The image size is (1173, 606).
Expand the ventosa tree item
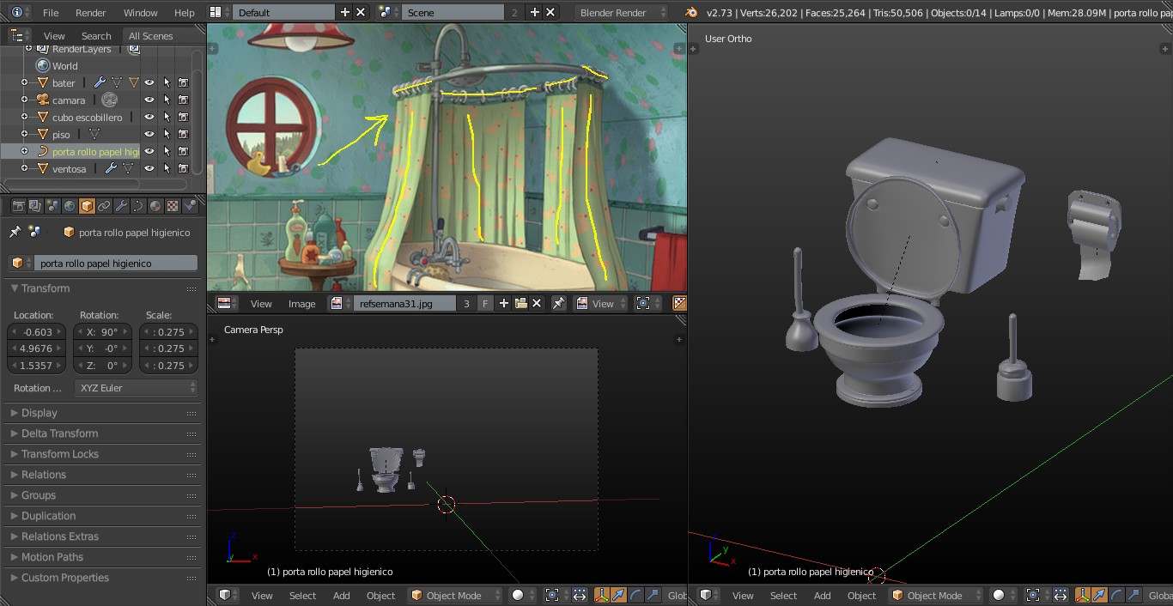(24, 168)
